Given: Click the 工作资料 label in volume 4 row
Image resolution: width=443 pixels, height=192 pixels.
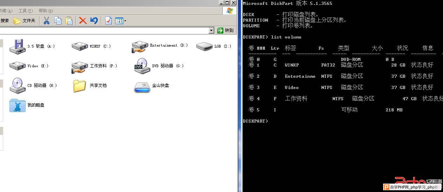Looking at the screenshot, I should (x=296, y=98).
